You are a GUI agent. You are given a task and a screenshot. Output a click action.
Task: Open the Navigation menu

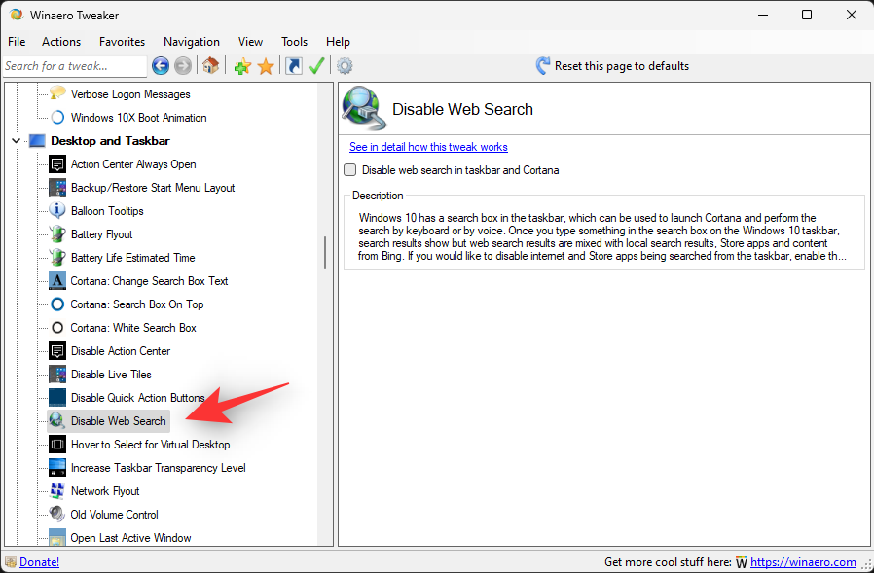point(191,42)
